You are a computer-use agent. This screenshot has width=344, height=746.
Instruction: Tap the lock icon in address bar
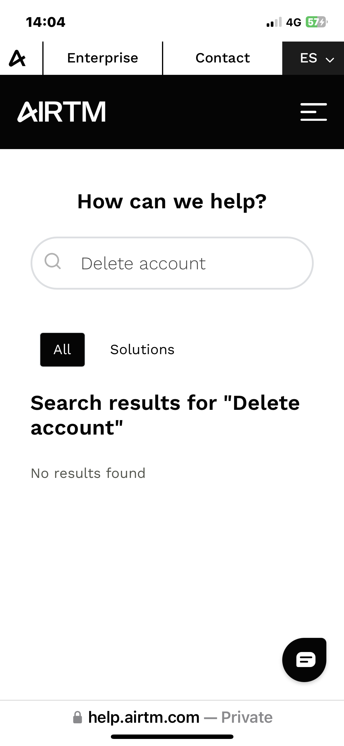78,717
